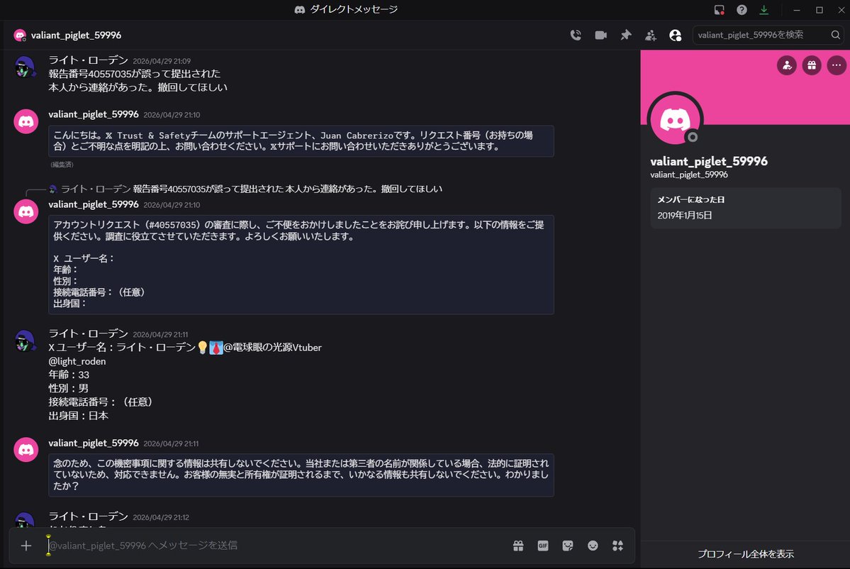Open pinned messages
850x569 pixels.
click(625, 35)
